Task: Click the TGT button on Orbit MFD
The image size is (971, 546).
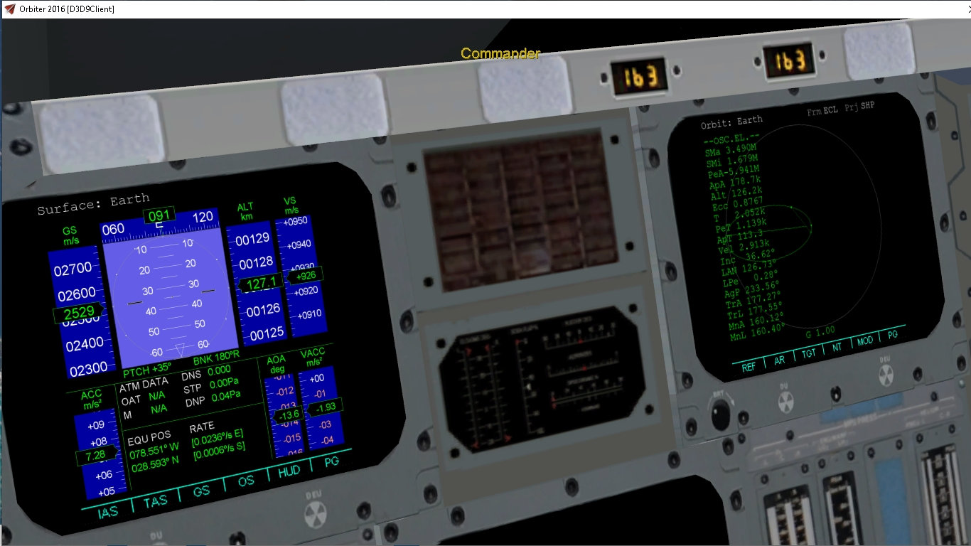Action: 809,354
